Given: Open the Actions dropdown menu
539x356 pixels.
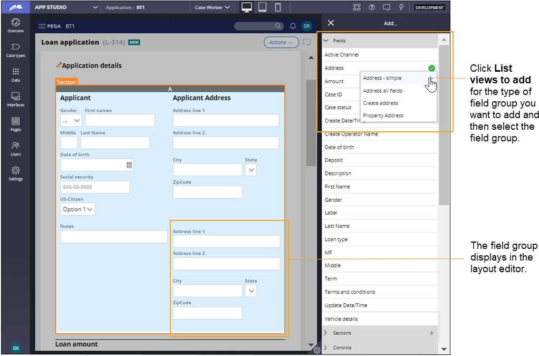Looking at the screenshot, I should (x=281, y=42).
